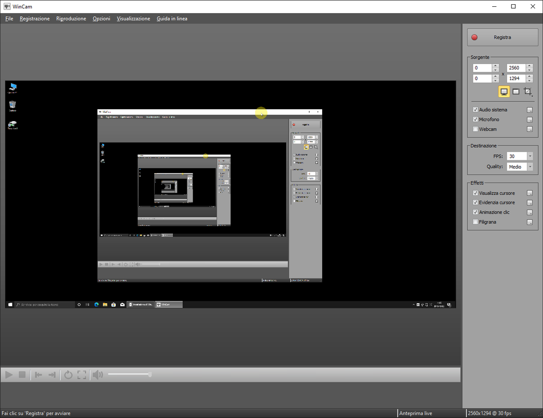Viewport: 543px width, 418px height.
Task: Select region crop capture source icon
Action: click(527, 91)
